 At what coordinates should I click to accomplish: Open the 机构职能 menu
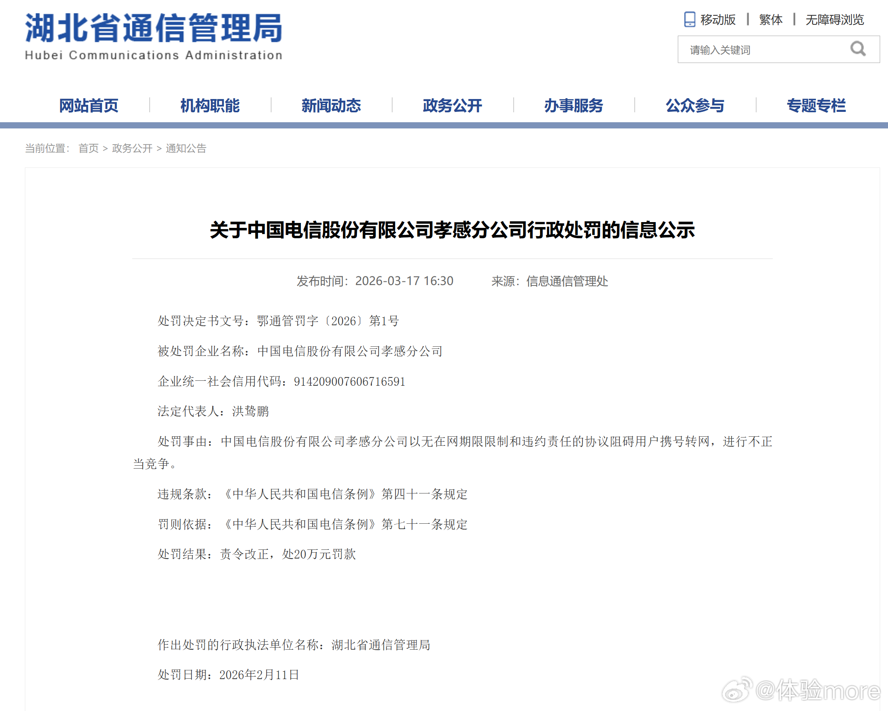(x=210, y=106)
